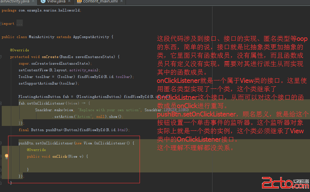The image size is (310, 192).
Task: Click the content_main.xml file type icon
Action: pos(79,1)
